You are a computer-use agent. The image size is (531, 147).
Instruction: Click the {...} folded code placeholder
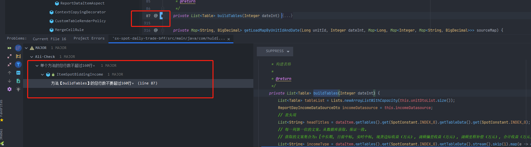tap(287, 15)
